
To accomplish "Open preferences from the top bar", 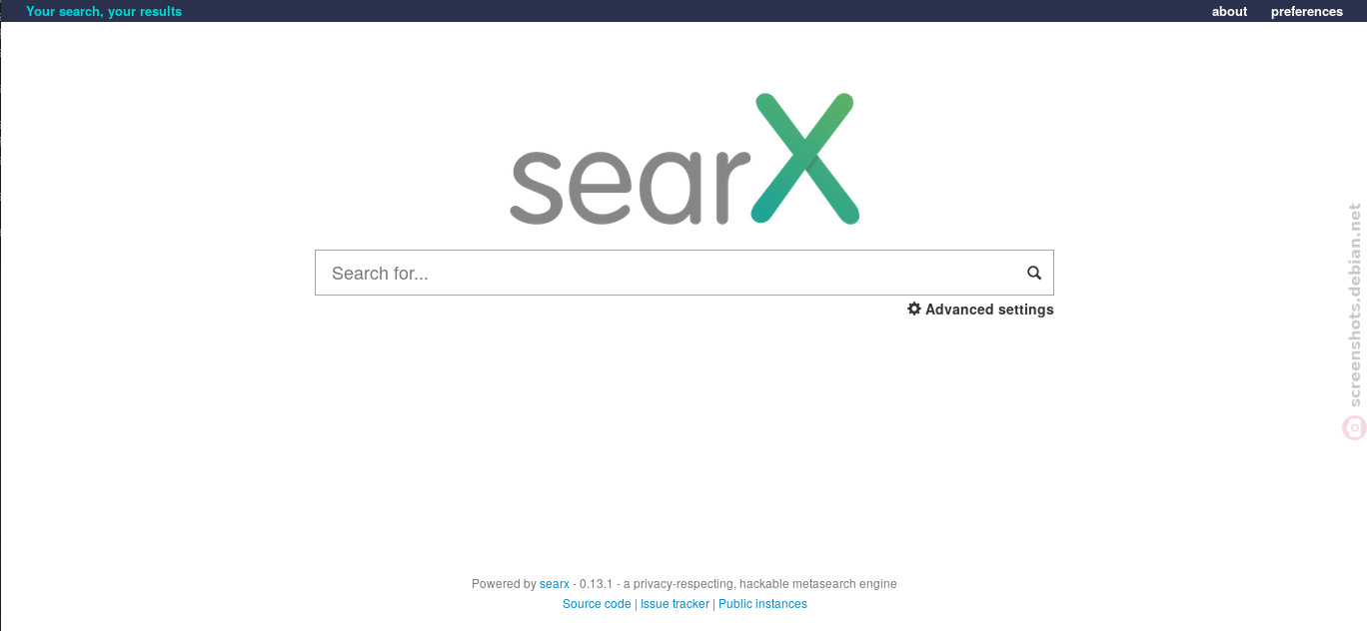I will point(1306,12).
